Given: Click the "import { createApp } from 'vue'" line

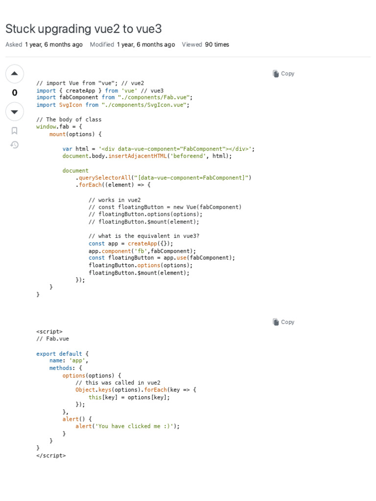Looking at the screenshot, I should click(x=100, y=91).
